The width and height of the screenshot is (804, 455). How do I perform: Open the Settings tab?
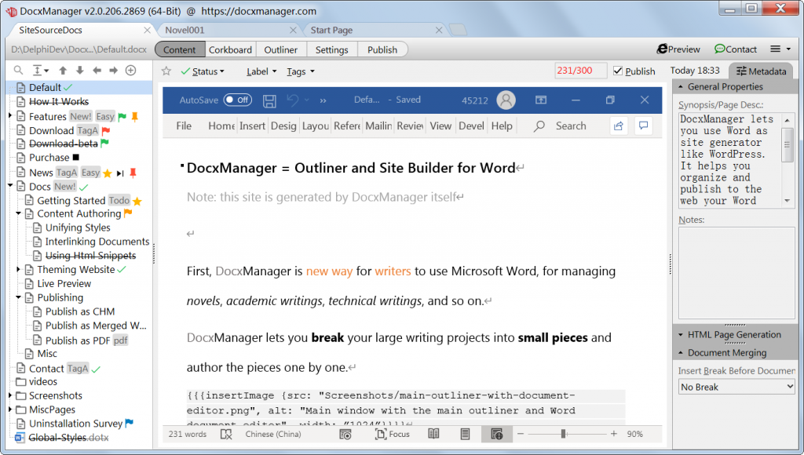point(332,49)
